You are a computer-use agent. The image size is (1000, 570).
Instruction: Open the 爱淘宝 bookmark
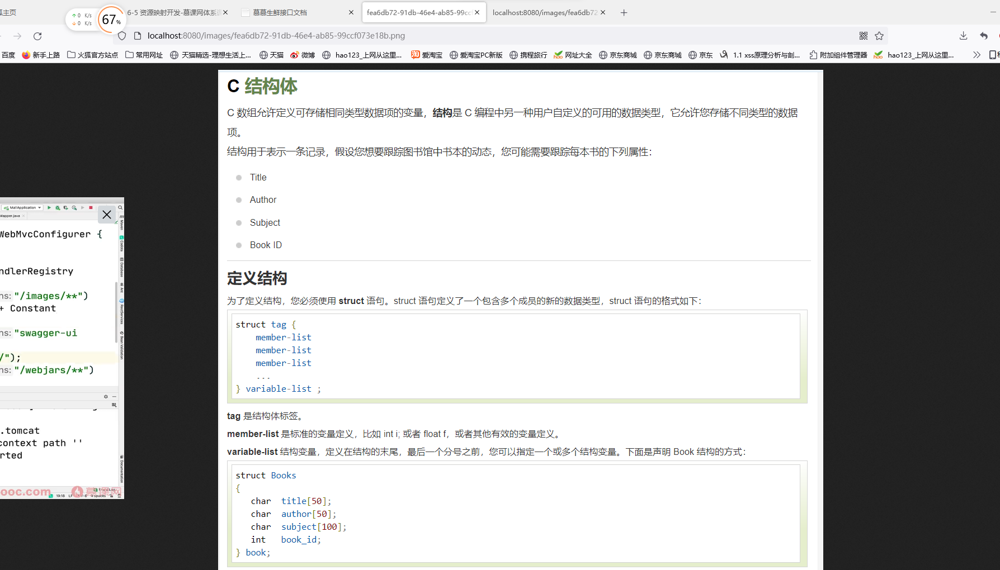pyautogui.click(x=427, y=55)
